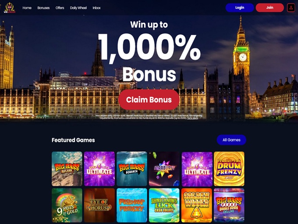
Task: Open the Golden Winner game
Action: point(197,205)
